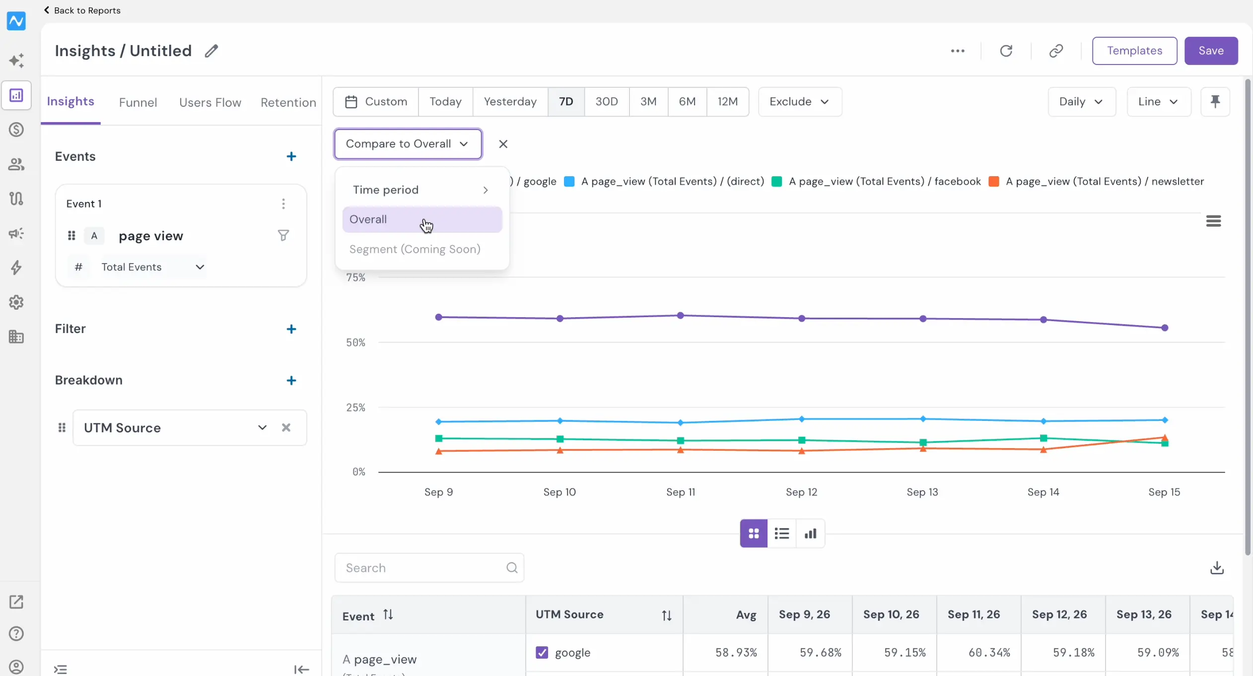This screenshot has height=676, width=1253.
Task: Open the sidebar users icon
Action: [16, 164]
